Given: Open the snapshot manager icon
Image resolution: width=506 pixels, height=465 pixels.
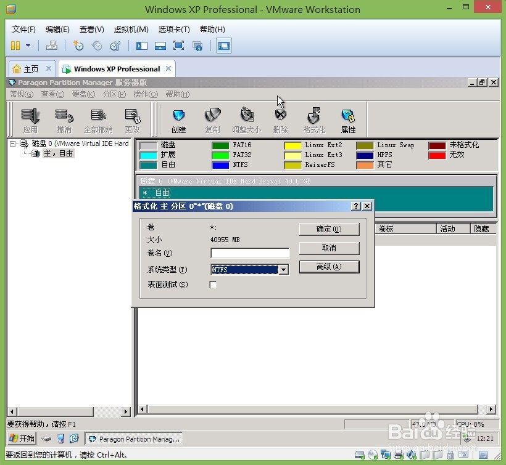Looking at the screenshot, I should tap(115, 46).
